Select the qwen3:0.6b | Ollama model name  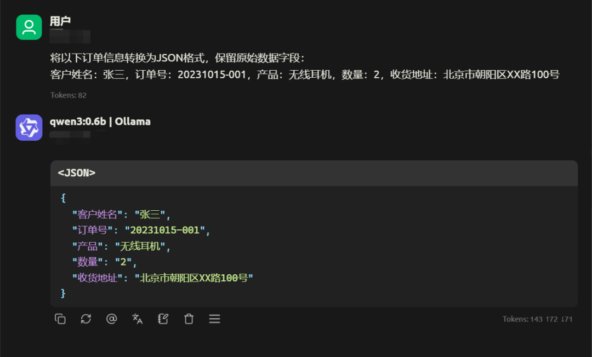(x=100, y=122)
